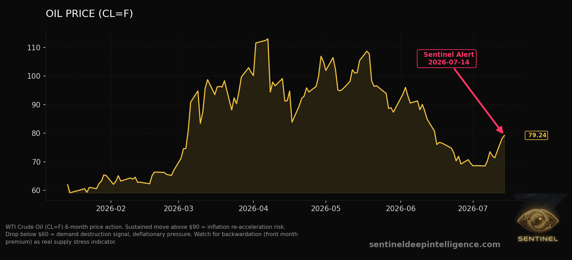Screen dimensions: 572x260
Task: Click the 2026-07 x-axis label
Action: tap(473, 209)
